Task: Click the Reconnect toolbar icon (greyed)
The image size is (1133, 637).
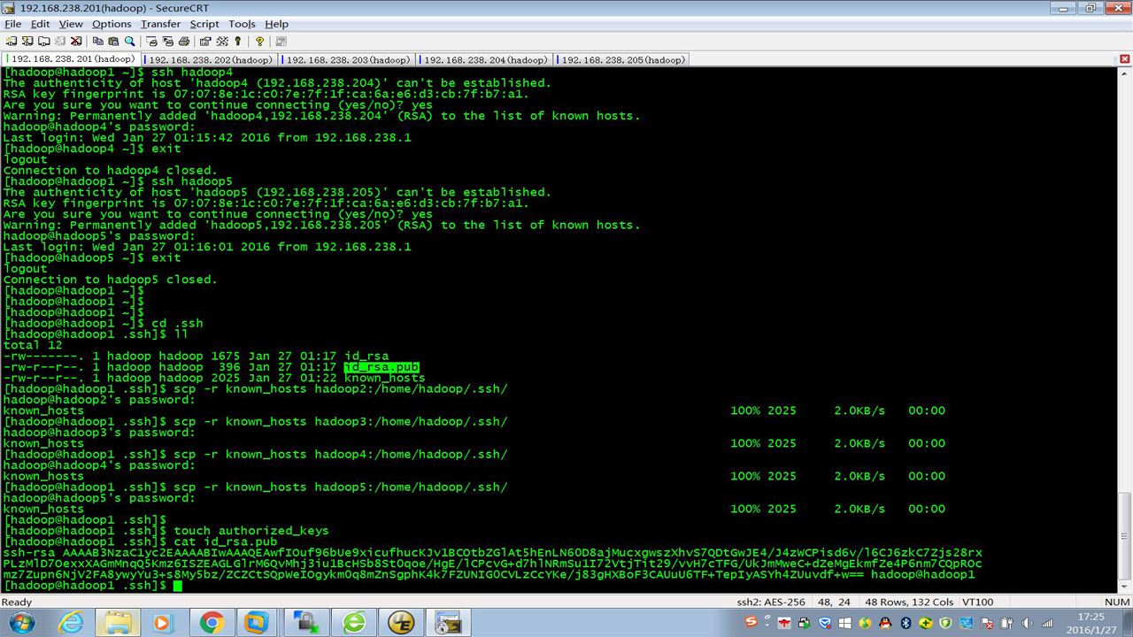Action: [59, 41]
